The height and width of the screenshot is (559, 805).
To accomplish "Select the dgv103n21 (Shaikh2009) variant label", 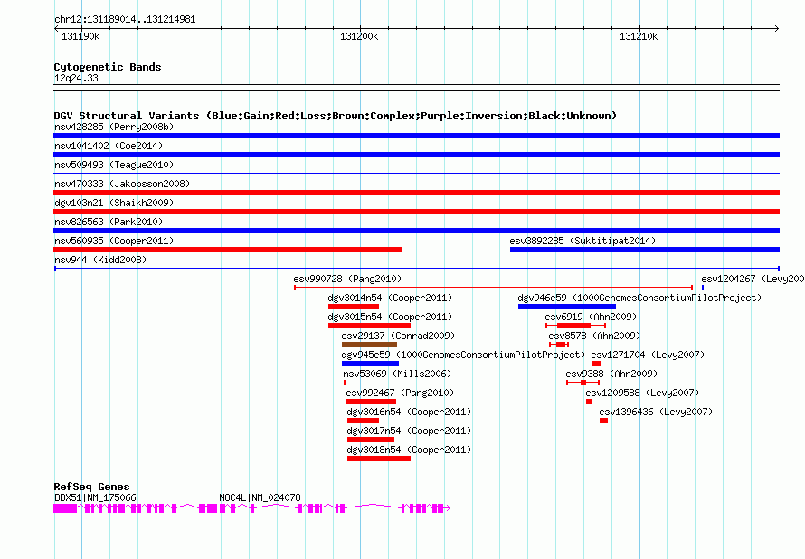I will coord(114,203).
